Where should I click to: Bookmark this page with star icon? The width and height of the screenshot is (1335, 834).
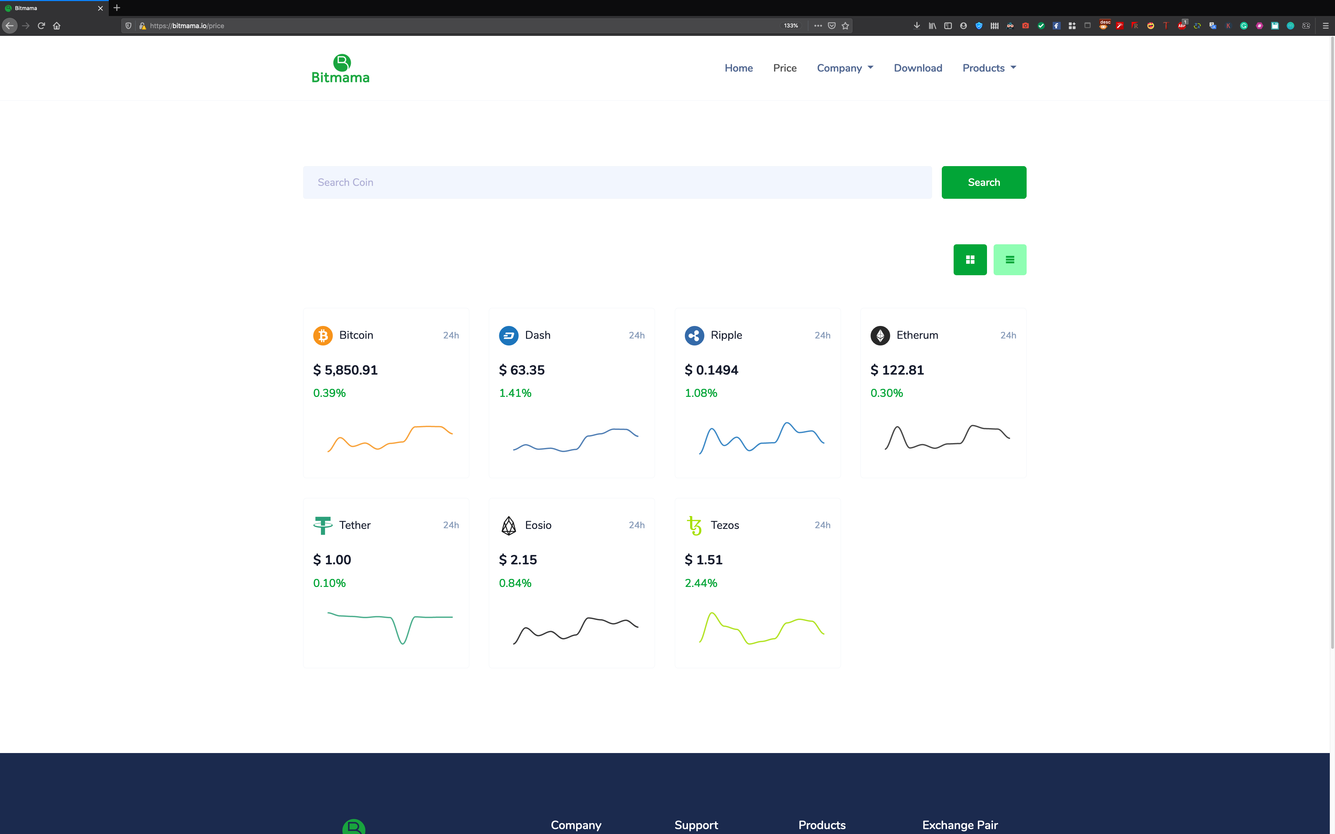coord(845,25)
